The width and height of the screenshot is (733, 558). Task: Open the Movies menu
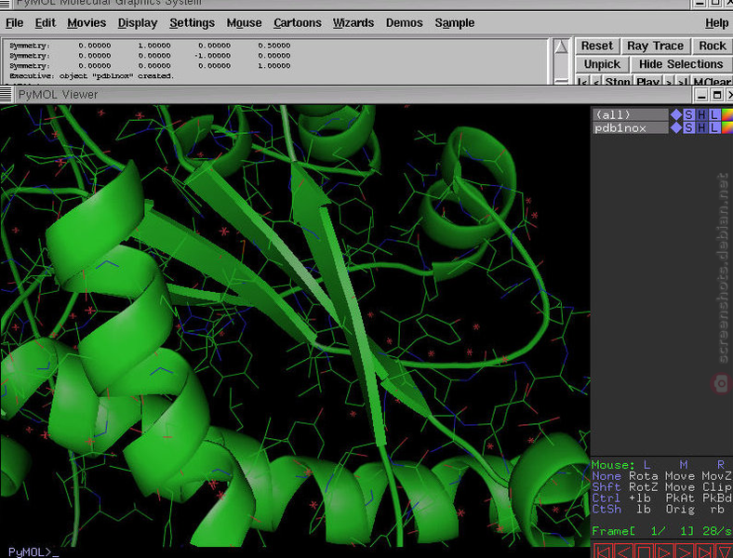tap(87, 23)
